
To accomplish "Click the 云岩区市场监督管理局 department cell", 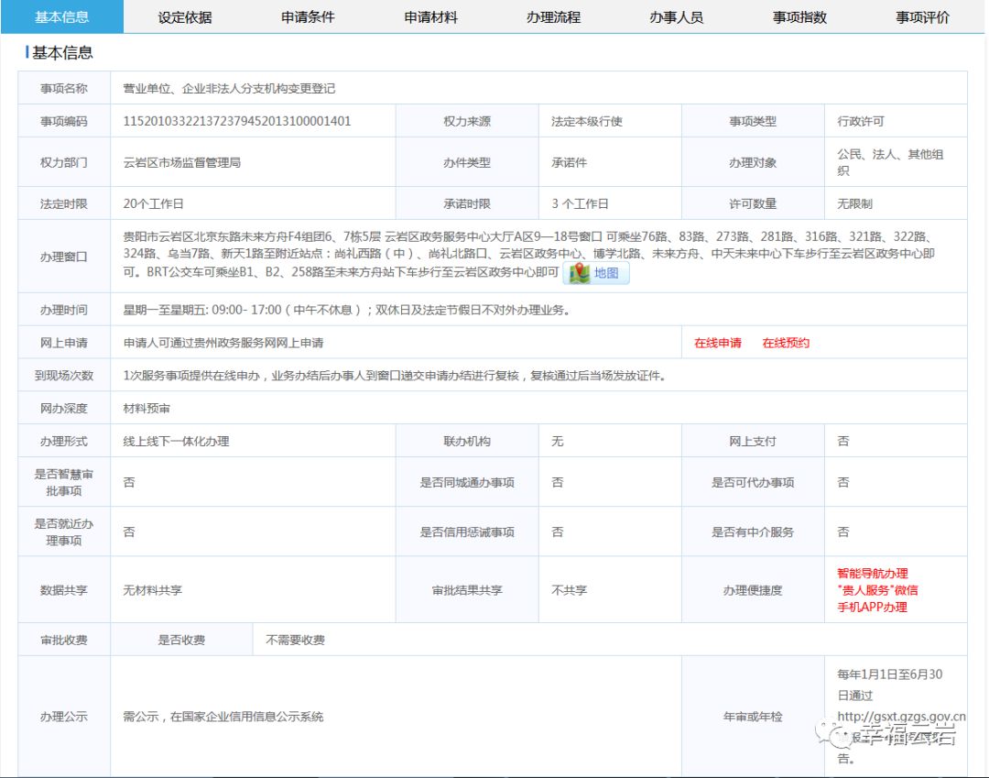I will pos(183,161).
